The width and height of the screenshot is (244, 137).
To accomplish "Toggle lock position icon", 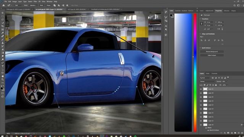I will click(x=210, y=85).
